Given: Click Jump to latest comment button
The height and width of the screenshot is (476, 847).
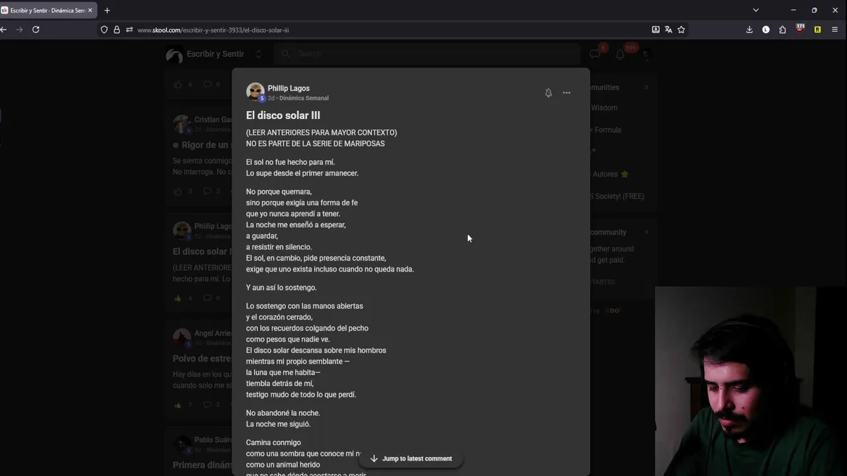Looking at the screenshot, I should [x=411, y=458].
